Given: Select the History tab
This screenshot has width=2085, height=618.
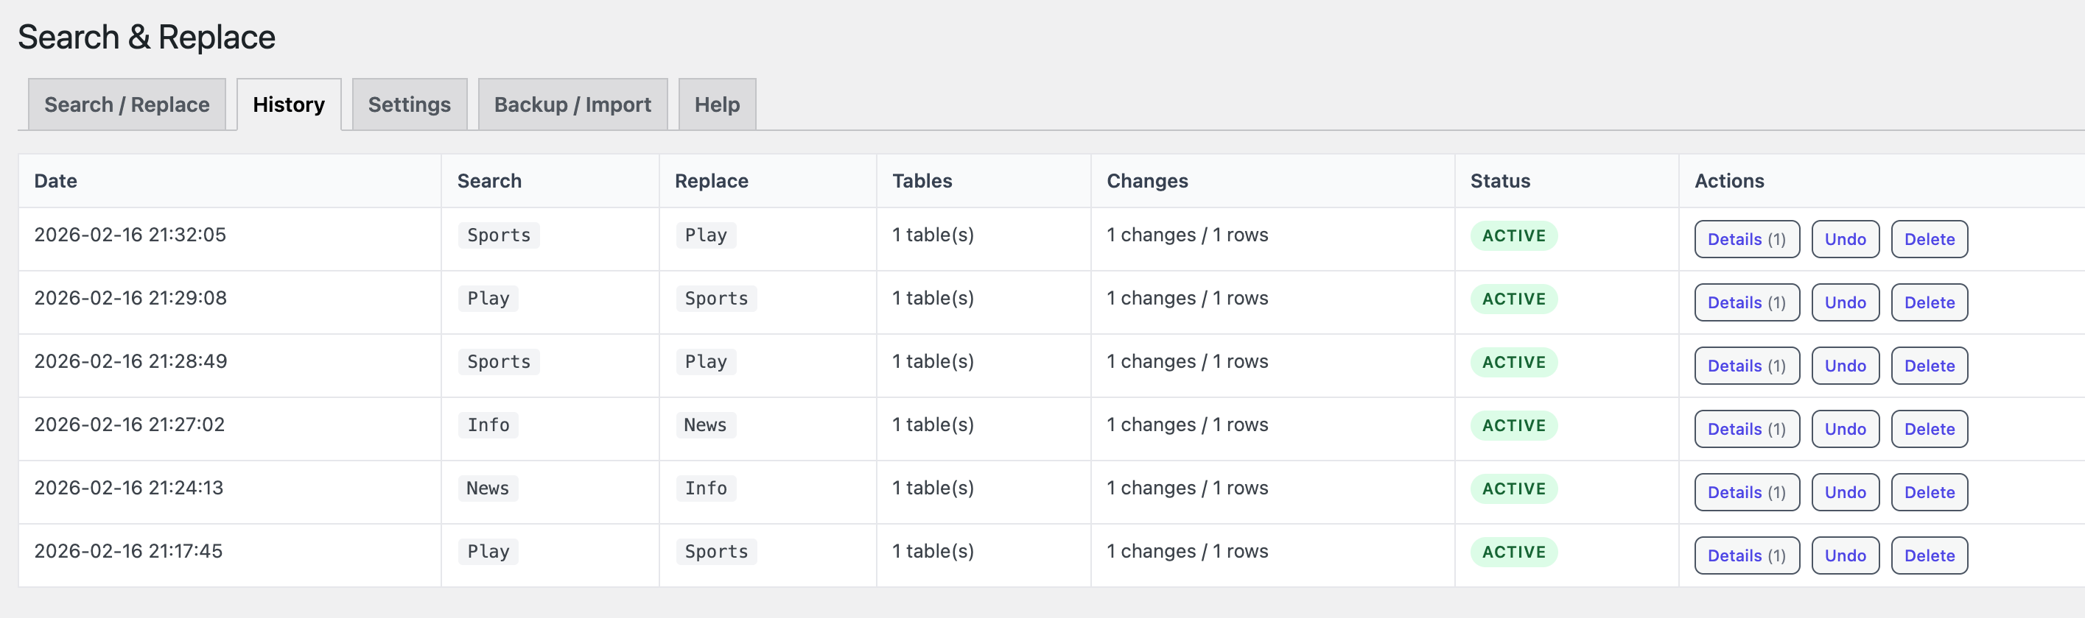Looking at the screenshot, I should point(288,104).
